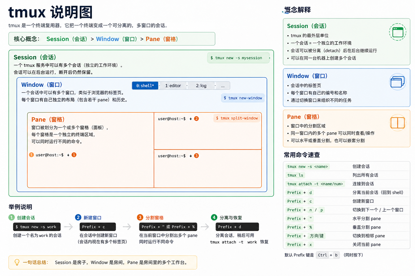Click tmux attach -t <name/num> command cell
Image resolution: width=415 pixels, height=276 pixels.
pyautogui.click(x=315, y=184)
